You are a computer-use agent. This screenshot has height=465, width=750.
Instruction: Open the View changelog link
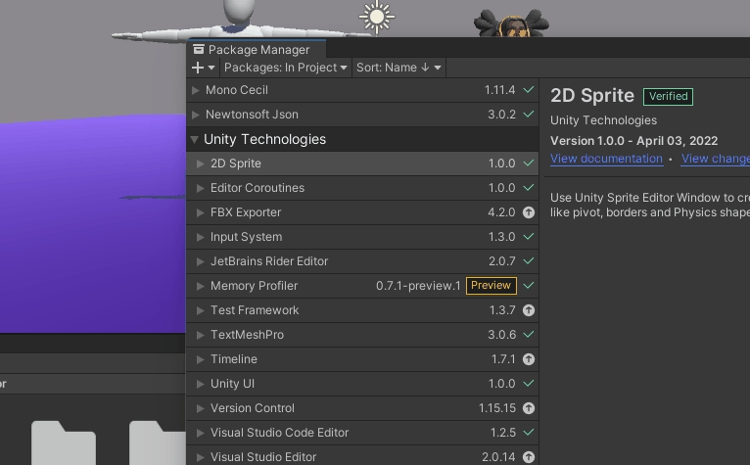[715, 159]
